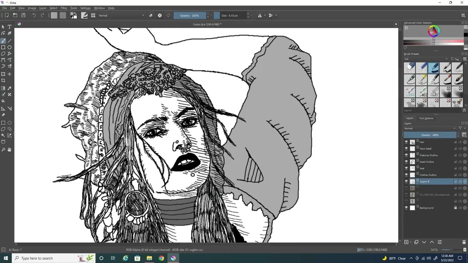Select the Calligraphy tool

coord(10,33)
